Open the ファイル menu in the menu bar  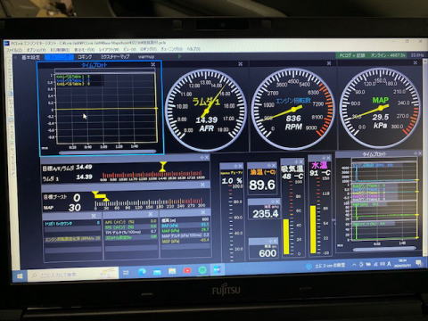(x=14, y=50)
